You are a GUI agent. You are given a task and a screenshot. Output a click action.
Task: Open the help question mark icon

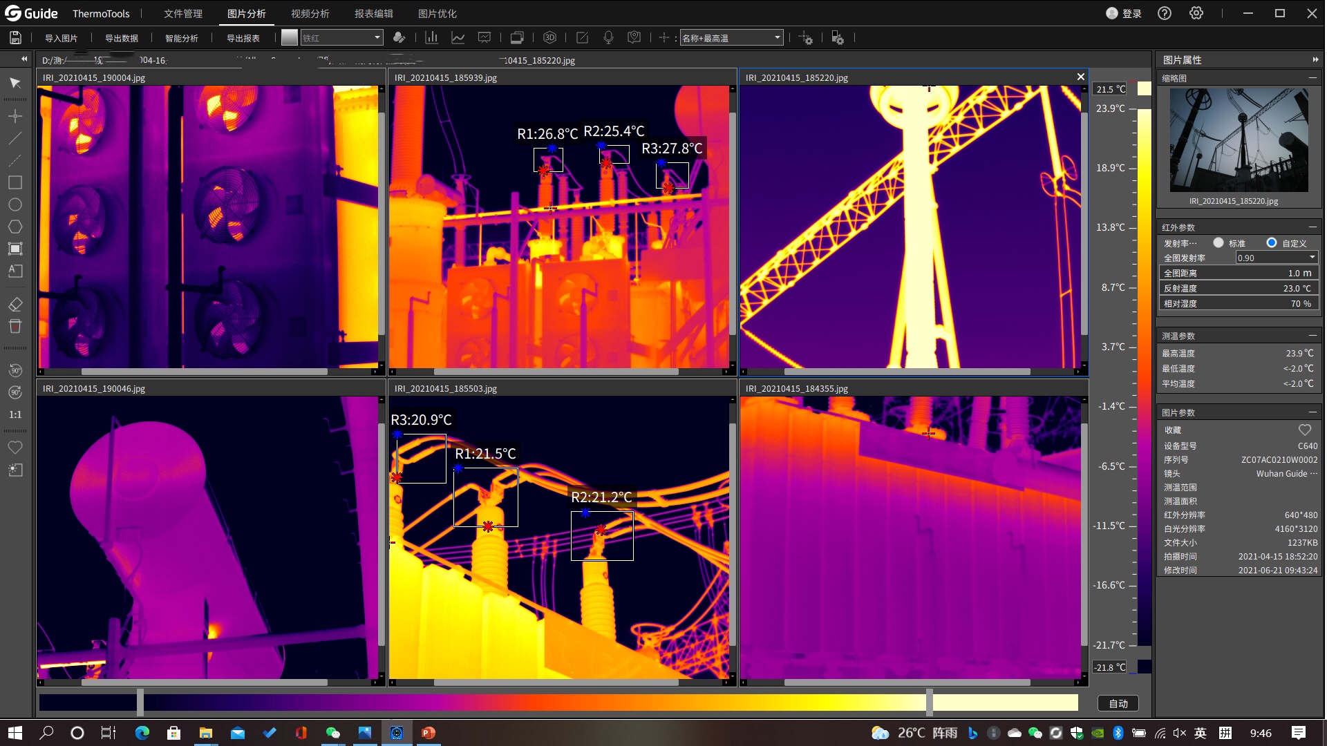click(1165, 13)
